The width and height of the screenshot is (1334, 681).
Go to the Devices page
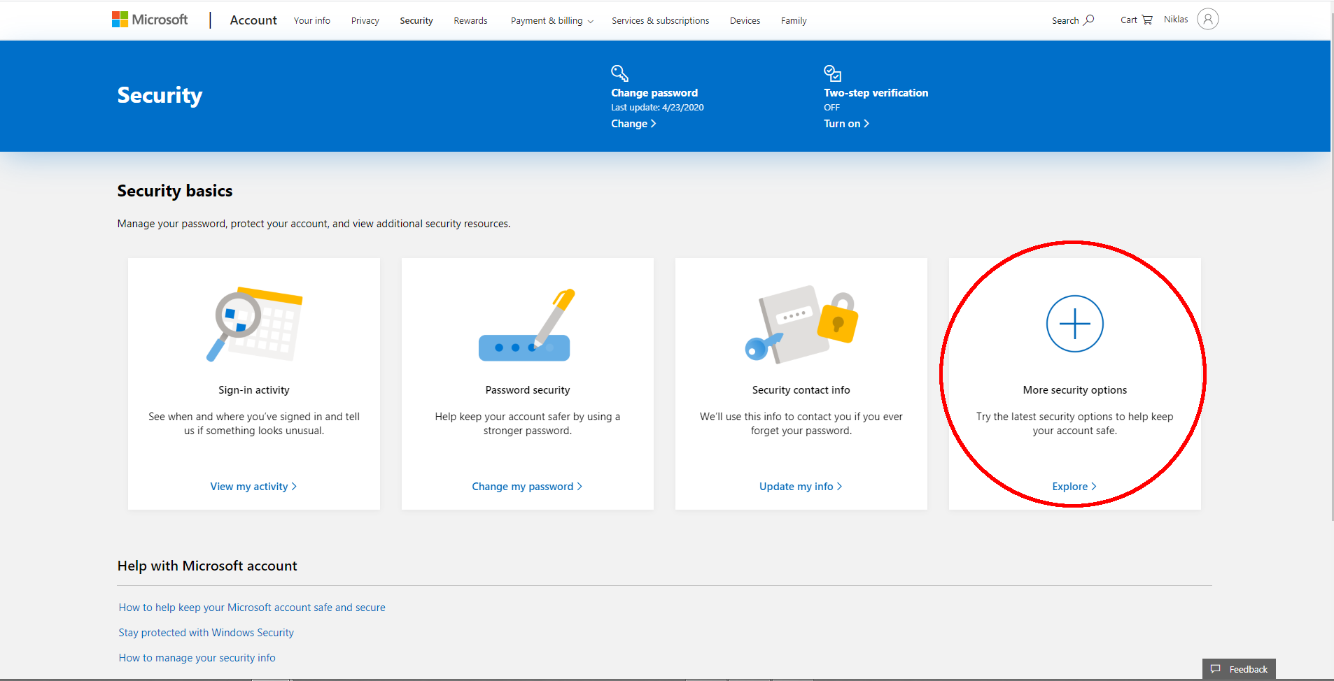[x=745, y=20]
